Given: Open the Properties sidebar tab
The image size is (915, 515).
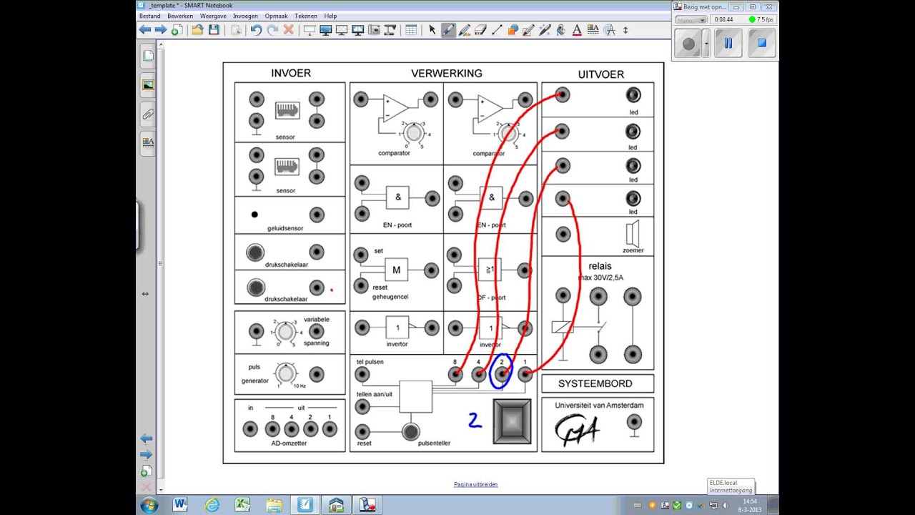Looking at the screenshot, I should pyautogui.click(x=148, y=142).
